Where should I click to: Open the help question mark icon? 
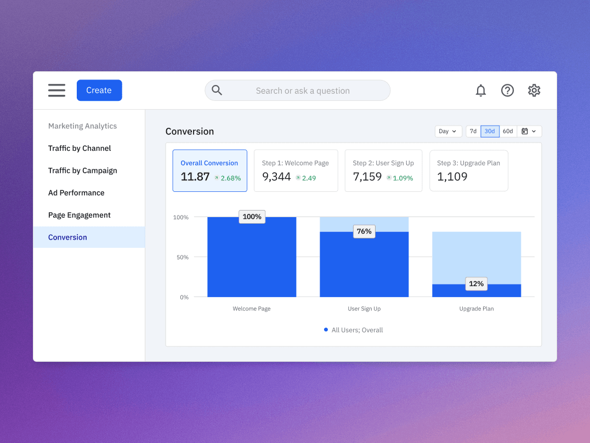tap(507, 90)
